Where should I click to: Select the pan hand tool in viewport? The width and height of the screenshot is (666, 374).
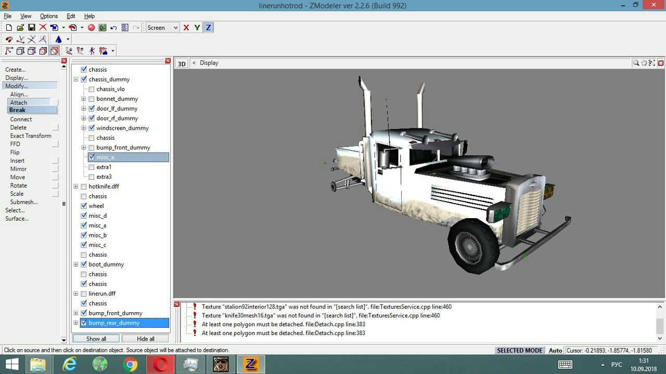(x=644, y=63)
